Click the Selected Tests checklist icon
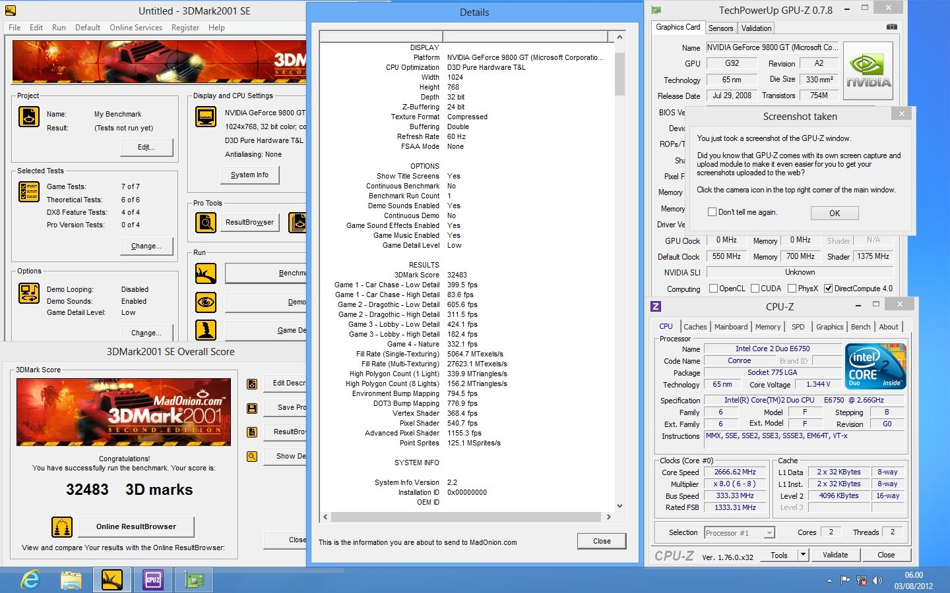The image size is (950, 593). (29, 192)
